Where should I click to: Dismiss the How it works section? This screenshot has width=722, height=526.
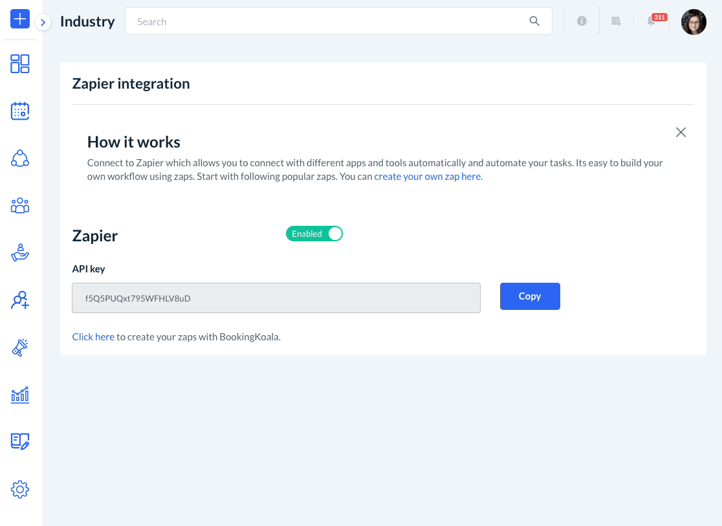click(x=681, y=132)
